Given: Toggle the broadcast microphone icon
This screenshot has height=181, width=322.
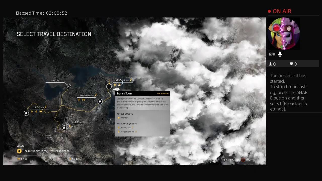Looking at the screenshot, I should coord(280,54).
